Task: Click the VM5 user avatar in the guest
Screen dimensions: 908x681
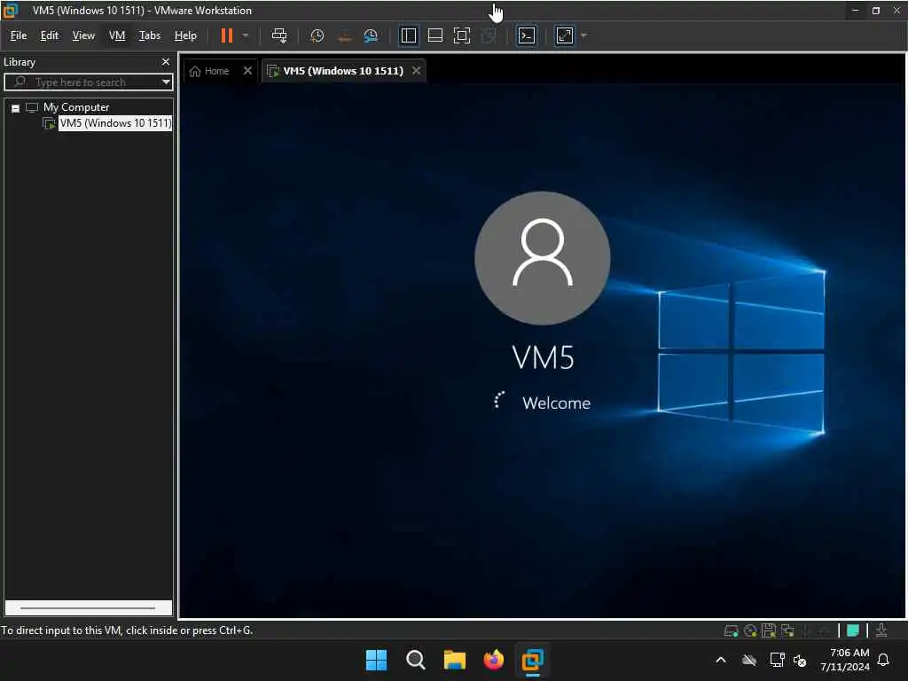Action: tap(542, 258)
